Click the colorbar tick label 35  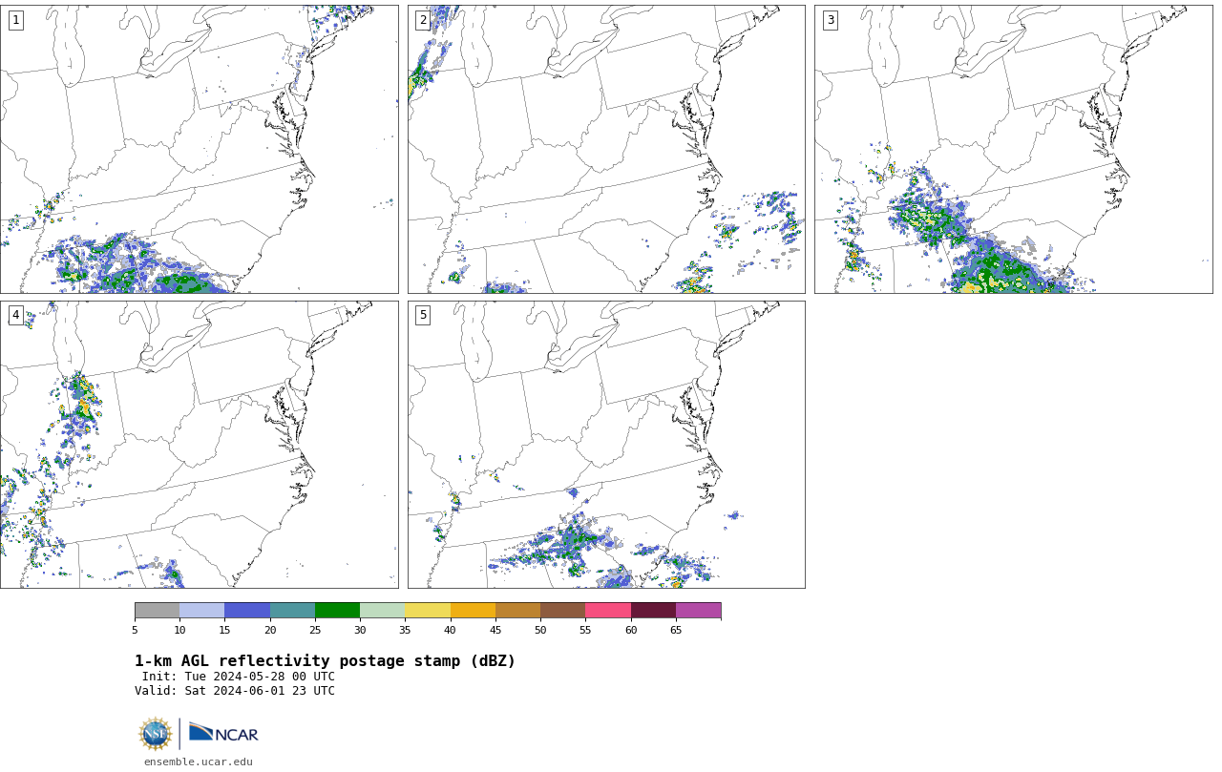pyautogui.click(x=405, y=630)
